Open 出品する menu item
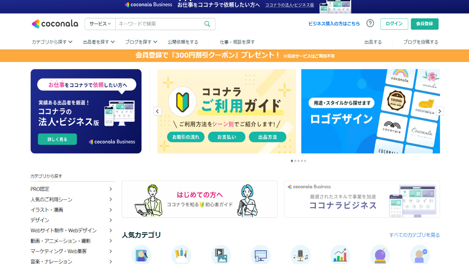 (373, 42)
